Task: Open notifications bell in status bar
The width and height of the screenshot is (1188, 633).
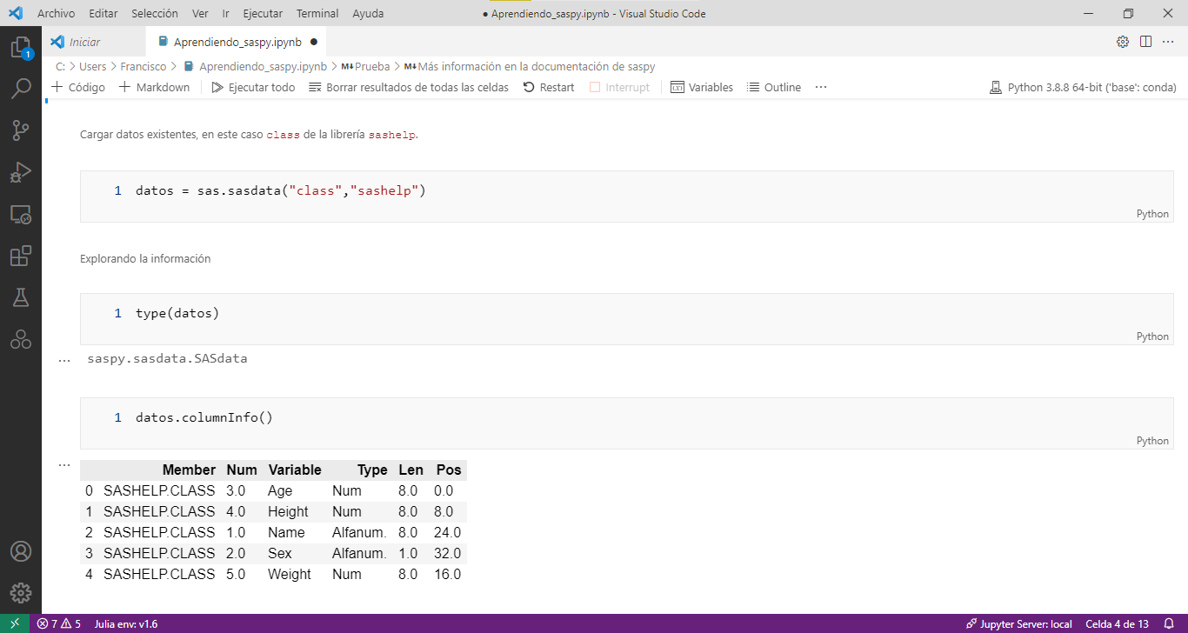Action: [x=1169, y=623]
